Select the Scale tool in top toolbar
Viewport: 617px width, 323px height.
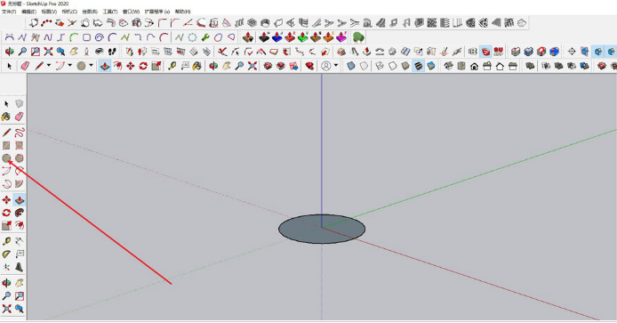coord(156,66)
